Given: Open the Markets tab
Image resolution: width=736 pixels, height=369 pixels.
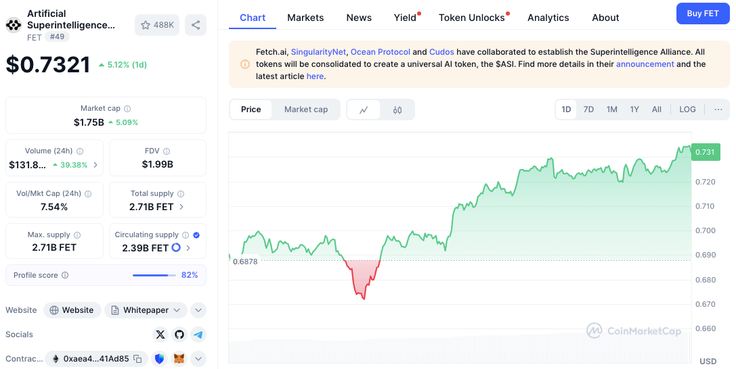Looking at the screenshot, I should click(305, 18).
